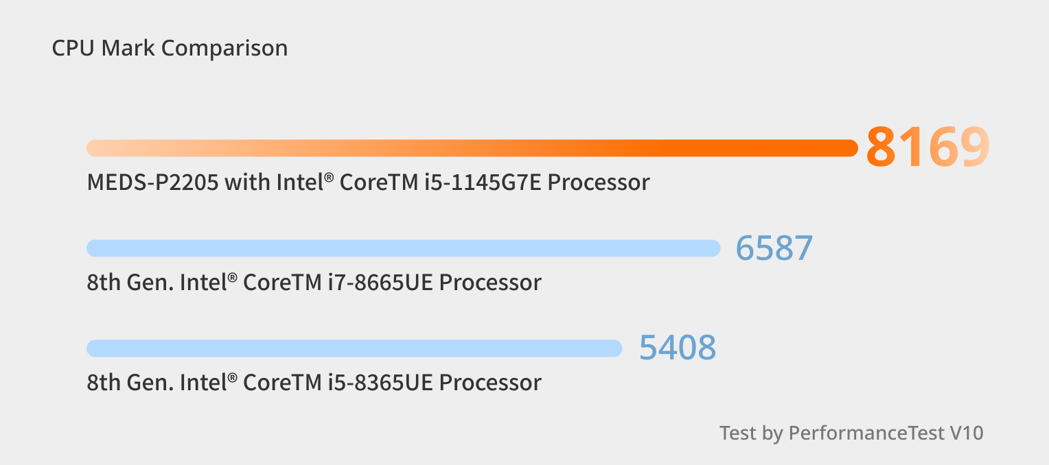Select the orange MEDS-P2205 score bar
This screenshot has height=465, width=1049.
coord(472,148)
